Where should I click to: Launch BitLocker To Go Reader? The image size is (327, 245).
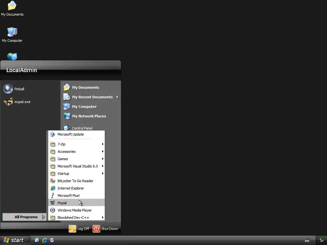click(76, 181)
